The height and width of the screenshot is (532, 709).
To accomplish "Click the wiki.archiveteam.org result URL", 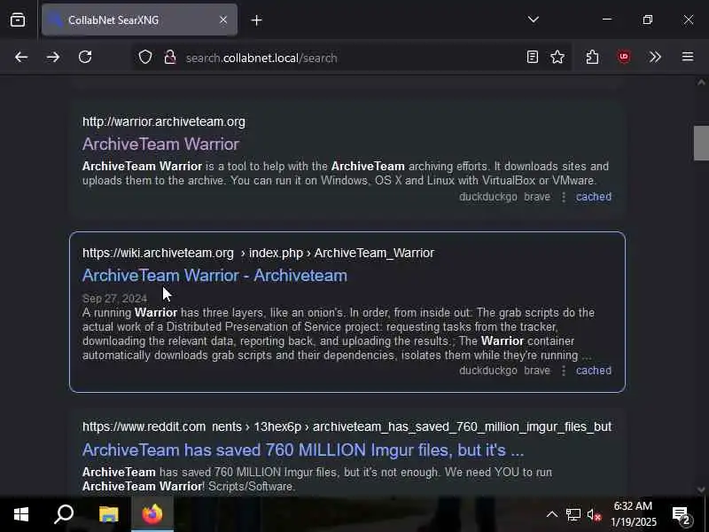I will [258, 253].
